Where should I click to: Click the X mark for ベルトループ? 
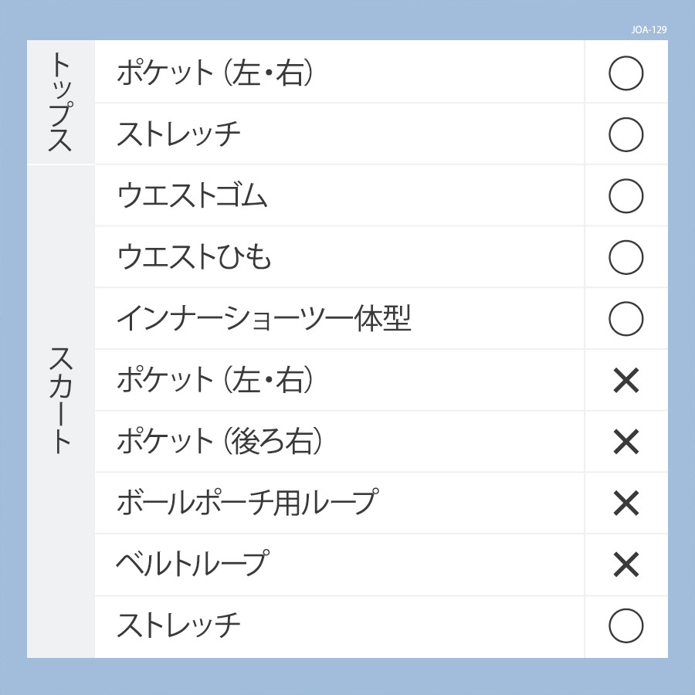tap(625, 564)
